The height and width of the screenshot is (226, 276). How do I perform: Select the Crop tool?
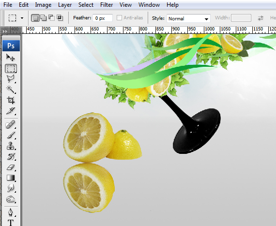click(11, 100)
